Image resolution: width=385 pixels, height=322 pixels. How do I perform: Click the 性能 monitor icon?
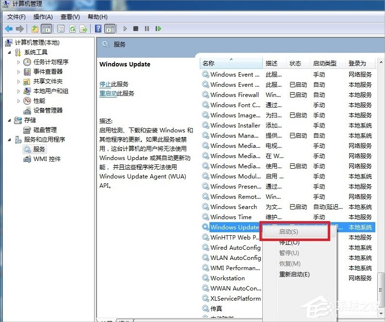point(27,101)
